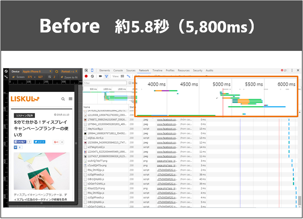The height and width of the screenshot is (219, 303).
Task: Check the Hide data URLs checkbox
Action: coord(130,83)
